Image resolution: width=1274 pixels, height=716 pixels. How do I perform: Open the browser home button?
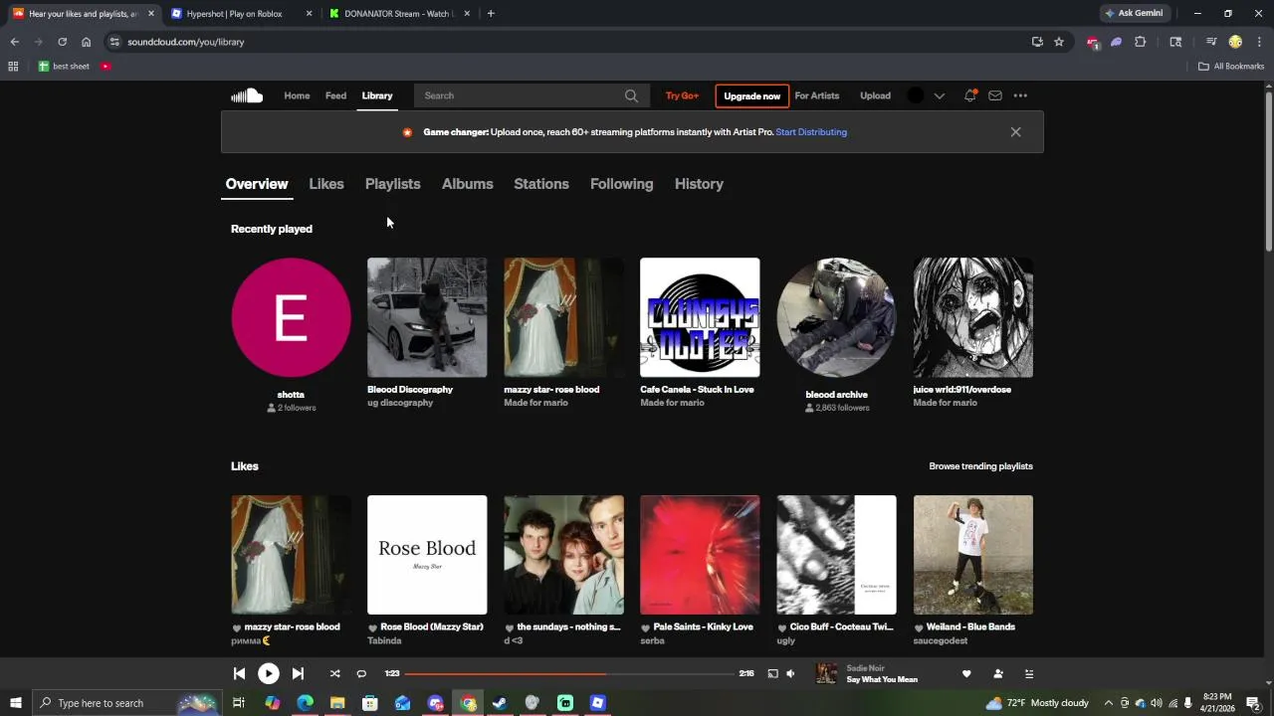[86, 42]
